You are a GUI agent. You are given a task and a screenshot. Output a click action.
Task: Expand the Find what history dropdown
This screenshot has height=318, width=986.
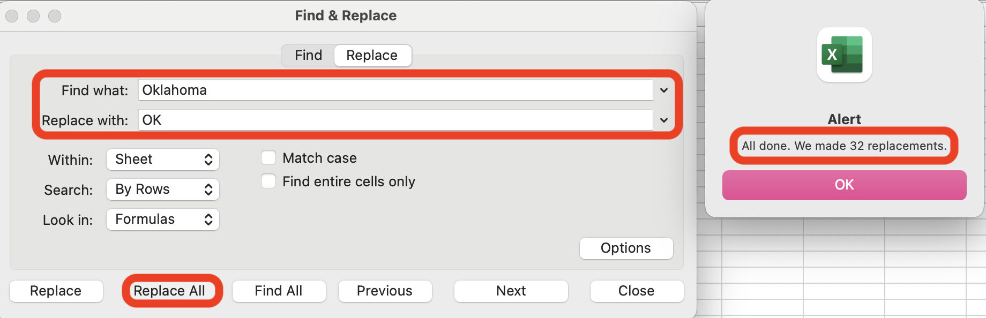[x=664, y=90]
